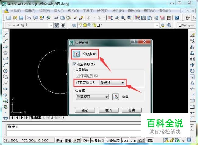Open the ByLayer color dropdown
The image size is (198, 145).
(187, 26)
